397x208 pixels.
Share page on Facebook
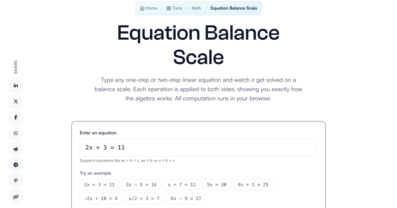pos(16,117)
